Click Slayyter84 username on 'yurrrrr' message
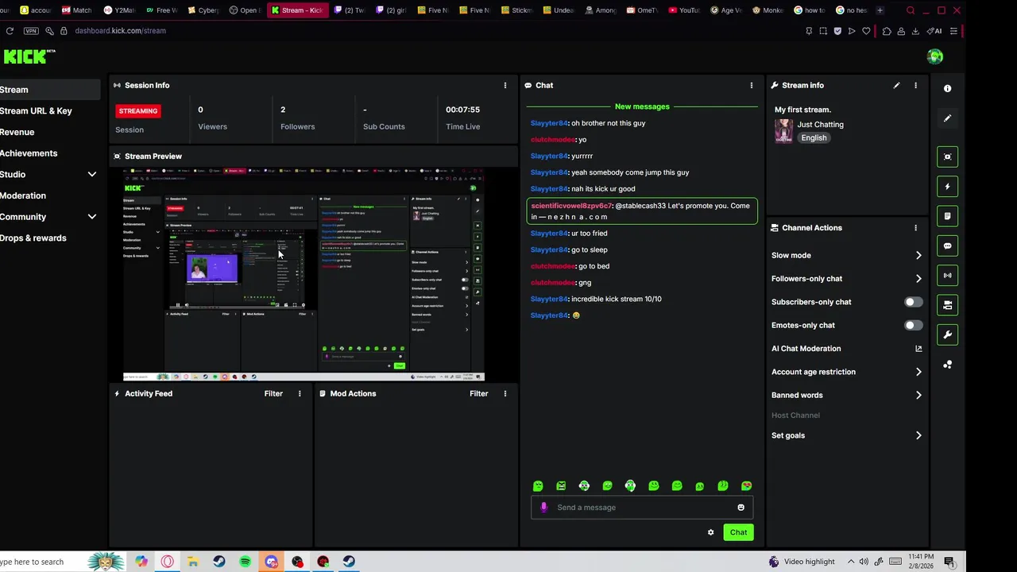Viewport: 1017px width, 572px height. (549, 157)
